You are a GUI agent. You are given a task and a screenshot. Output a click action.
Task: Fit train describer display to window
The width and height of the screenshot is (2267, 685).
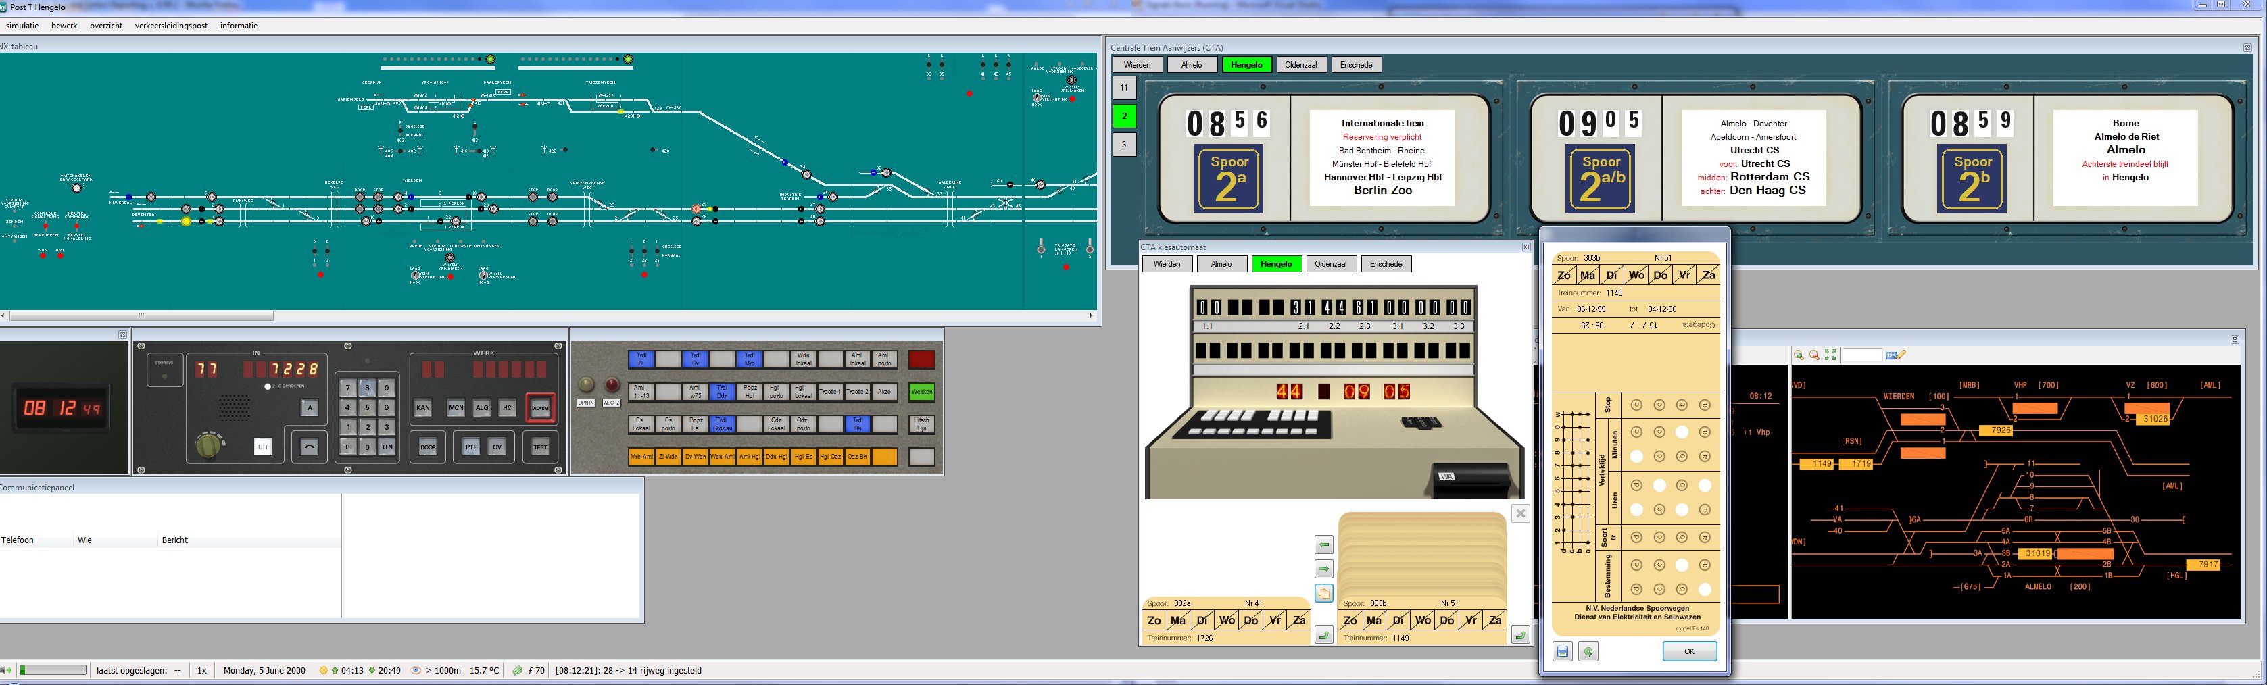(1830, 355)
